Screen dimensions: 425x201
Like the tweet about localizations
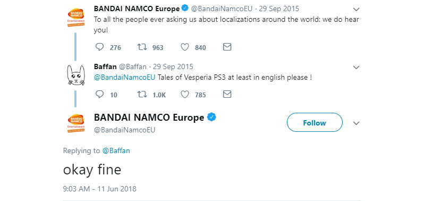coord(185,47)
